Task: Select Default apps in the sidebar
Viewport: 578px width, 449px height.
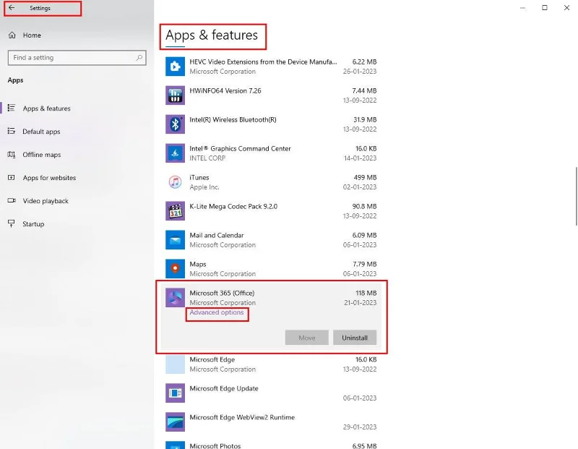Action: pos(41,132)
